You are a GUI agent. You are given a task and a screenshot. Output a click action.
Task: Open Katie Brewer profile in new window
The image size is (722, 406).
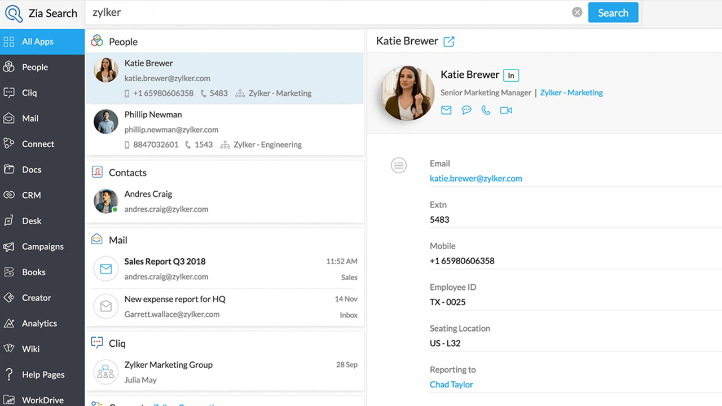(449, 41)
